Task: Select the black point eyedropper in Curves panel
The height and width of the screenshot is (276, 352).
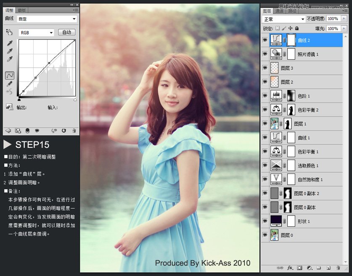Action: click(9, 43)
